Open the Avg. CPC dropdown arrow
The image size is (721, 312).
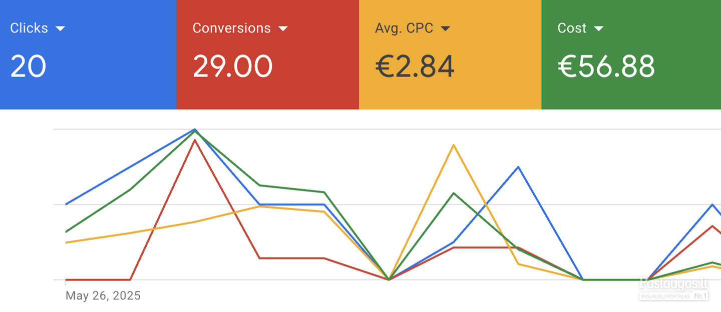point(445,29)
